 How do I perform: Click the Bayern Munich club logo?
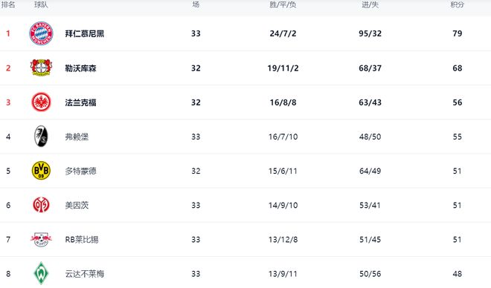[41, 33]
